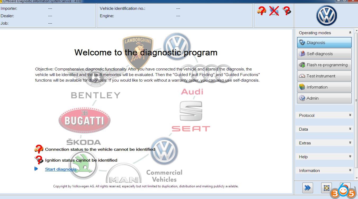Click the full-screen view button
The height and width of the screenshot is (199, 358).
tap(326, 188)
